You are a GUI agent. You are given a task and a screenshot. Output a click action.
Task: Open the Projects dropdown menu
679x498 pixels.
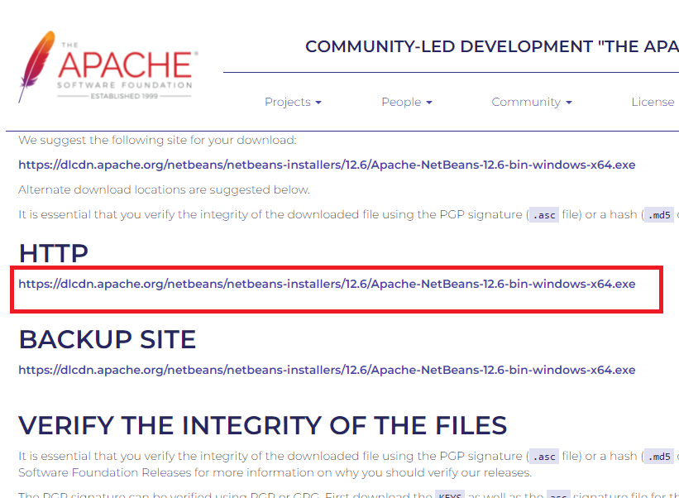click(293, 103)
